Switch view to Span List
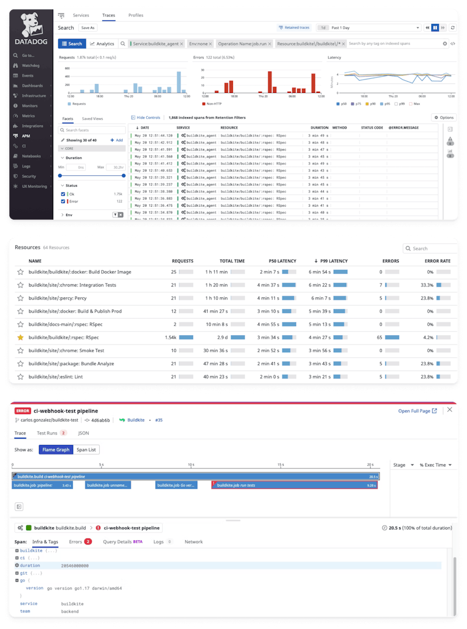467x629 pixels. (x=86, y=450)
